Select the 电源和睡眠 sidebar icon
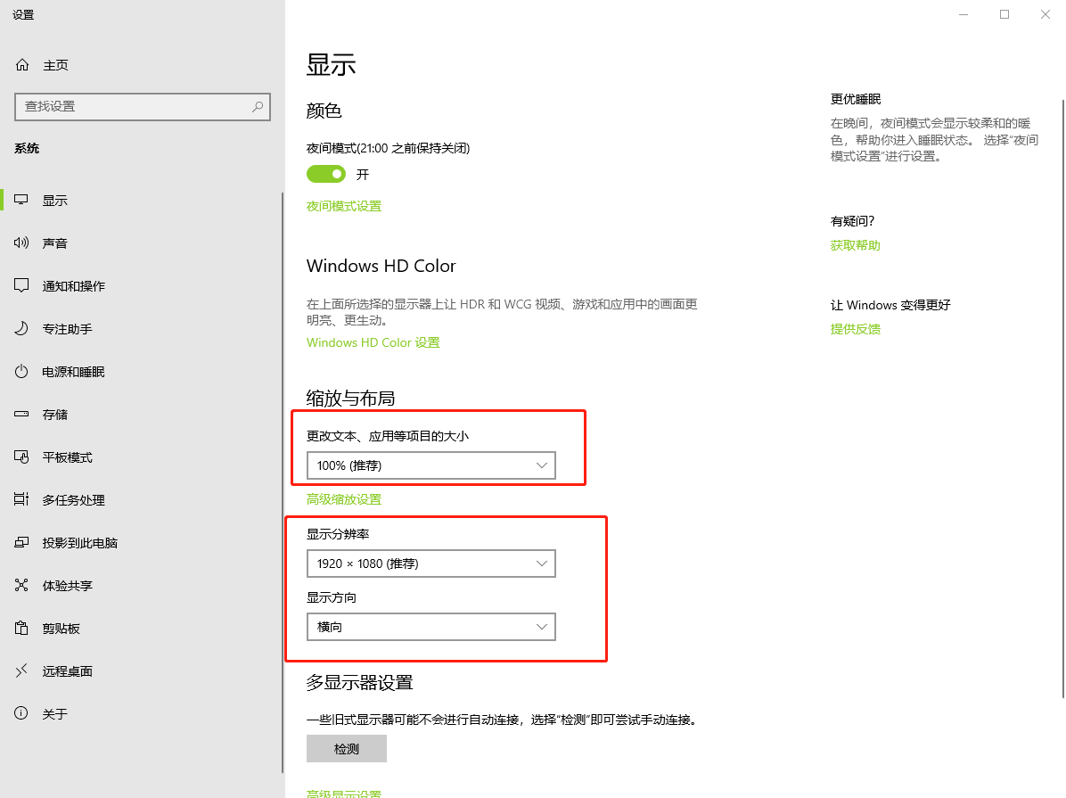This screenshot has width=1066, height=798. 20,371
